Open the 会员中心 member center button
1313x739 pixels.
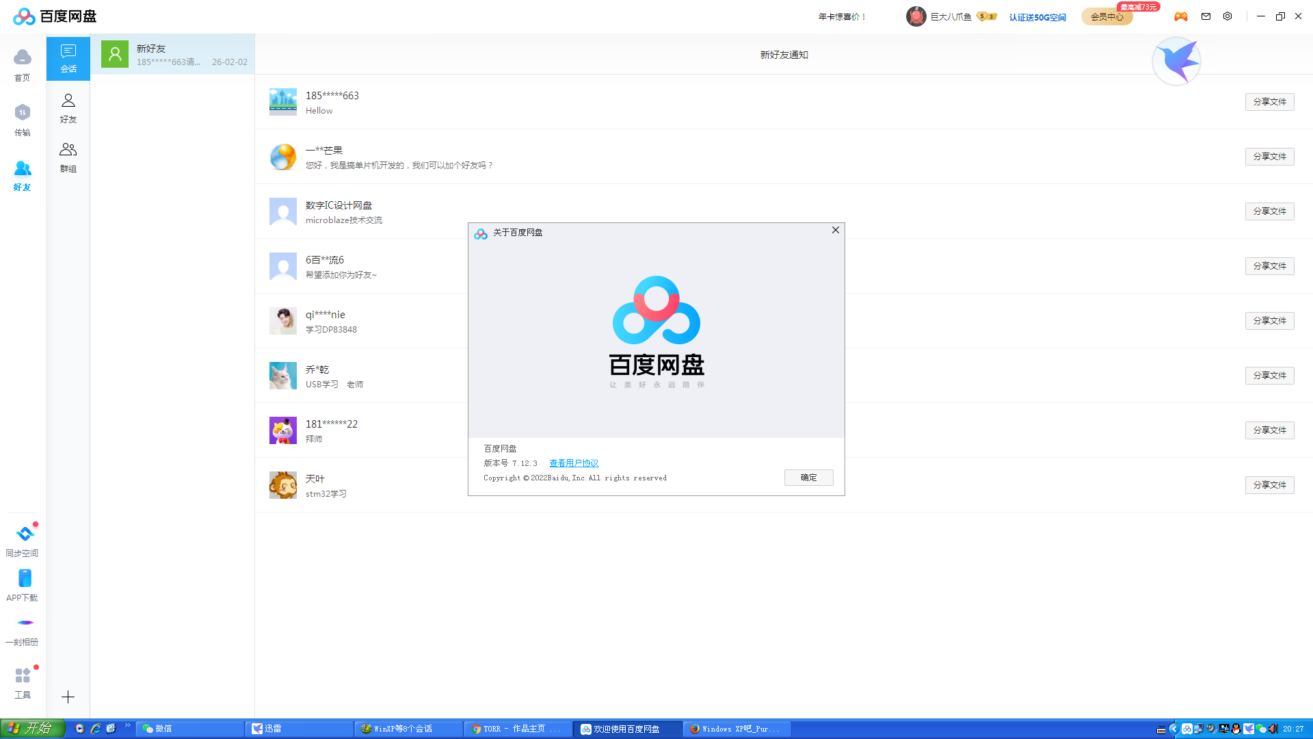pos(1106,17)
